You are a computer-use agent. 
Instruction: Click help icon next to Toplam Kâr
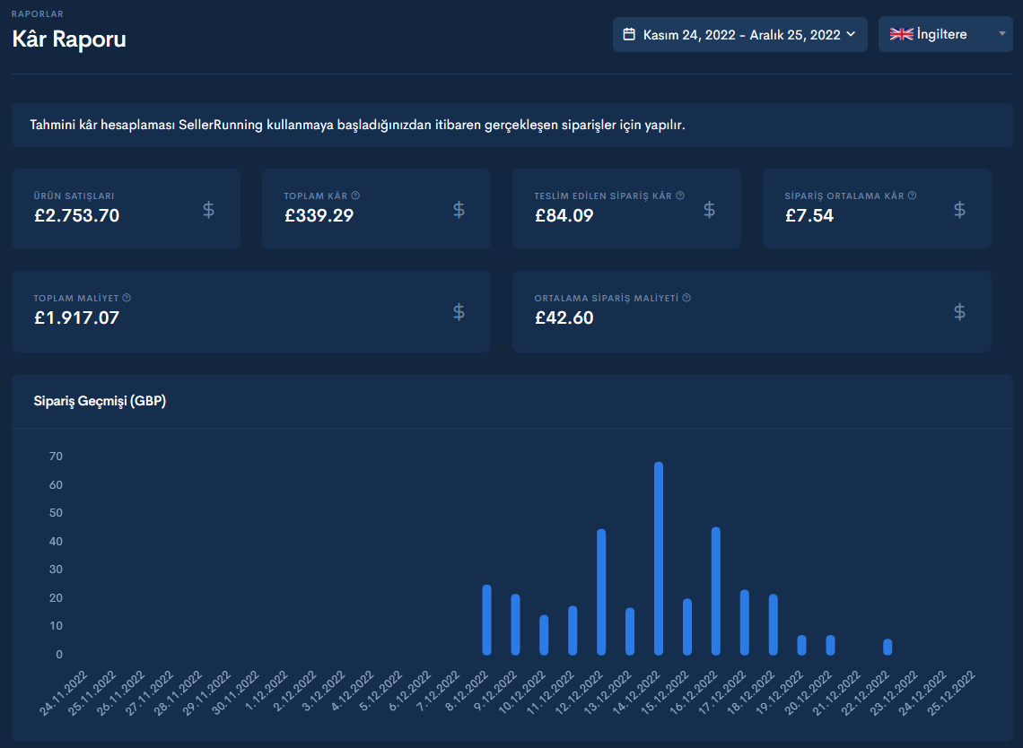click(x=355, y=196)
